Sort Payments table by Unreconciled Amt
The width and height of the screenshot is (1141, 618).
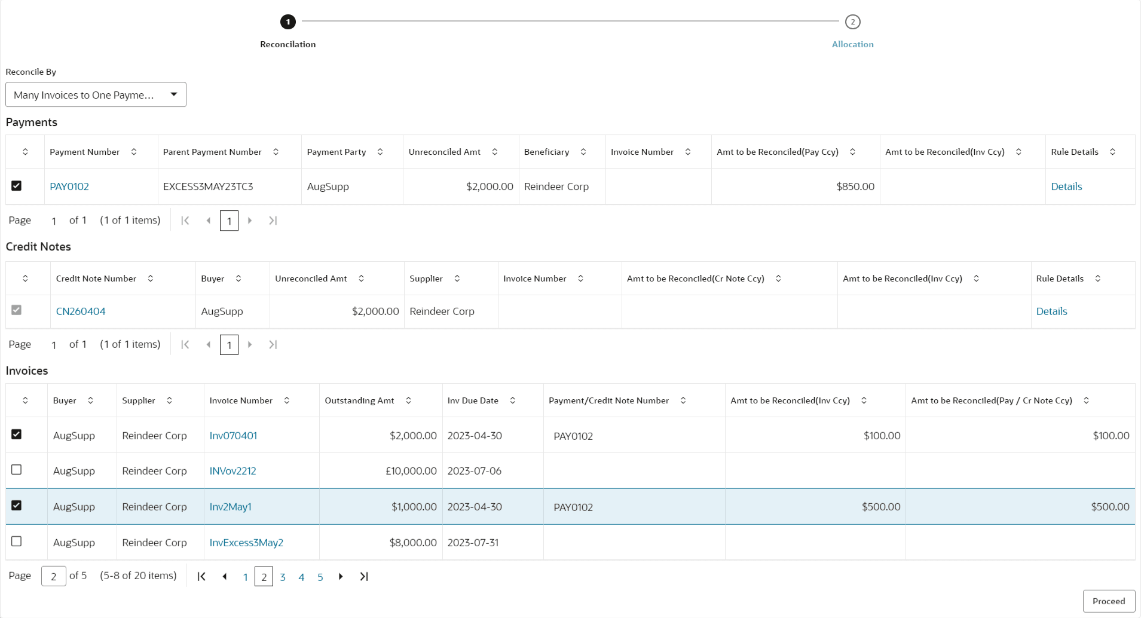click(495, 152)
